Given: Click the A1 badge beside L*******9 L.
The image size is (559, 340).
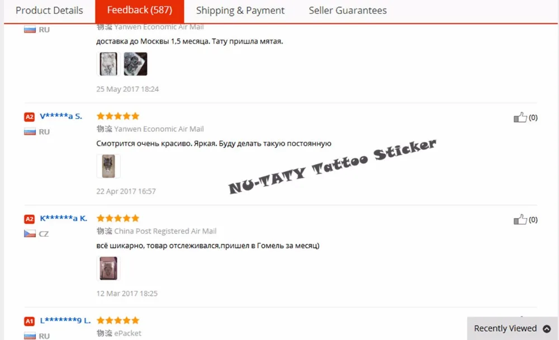Looking at the screenshot, I should point(29,321).
